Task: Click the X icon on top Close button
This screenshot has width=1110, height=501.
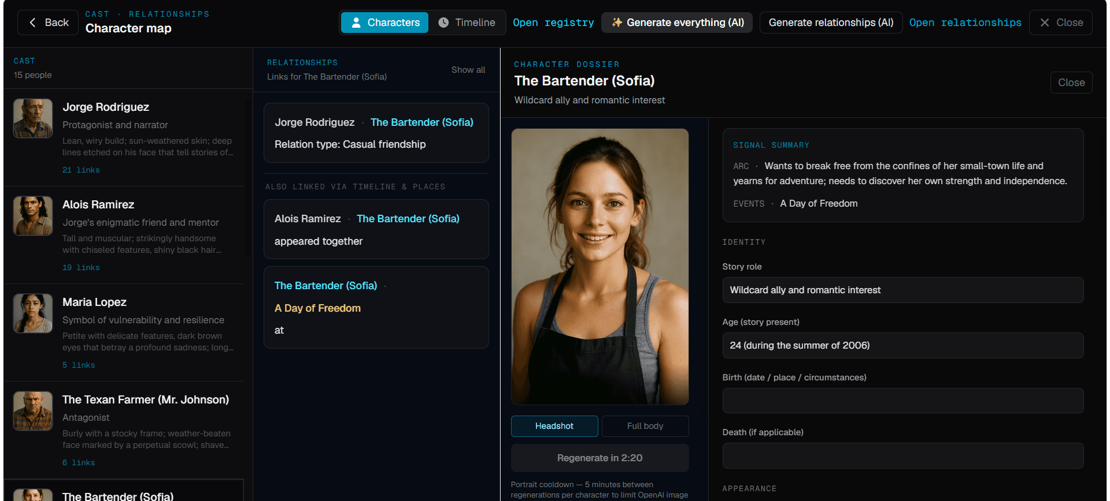Action: point(1045,23)
